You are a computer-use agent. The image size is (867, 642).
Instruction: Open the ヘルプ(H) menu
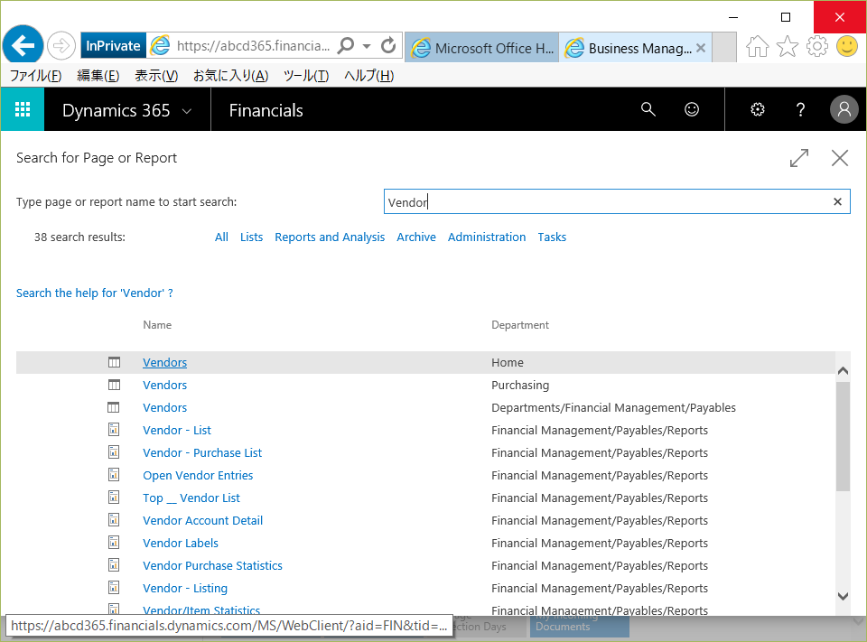pos(368,76)
